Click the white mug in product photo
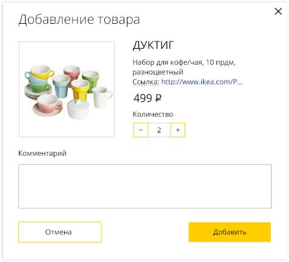 point(102,97)
